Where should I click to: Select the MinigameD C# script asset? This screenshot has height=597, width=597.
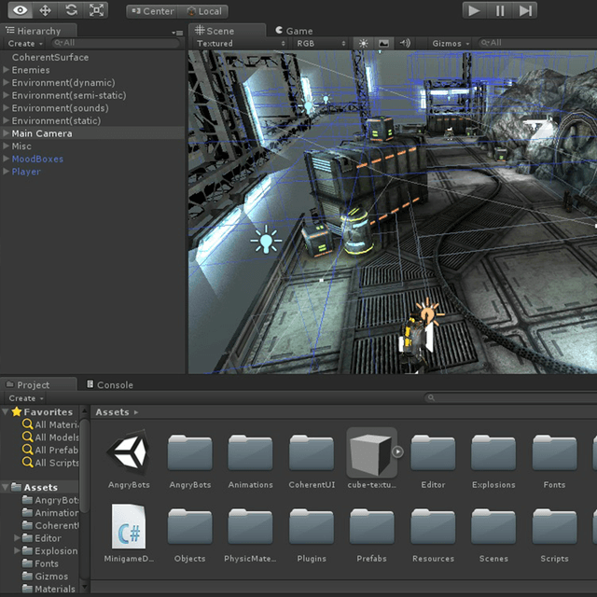(129, 528)
